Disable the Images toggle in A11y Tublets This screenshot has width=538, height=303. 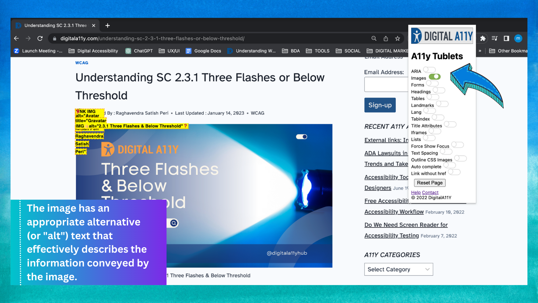pyautogui.click(x=435, y=77)
